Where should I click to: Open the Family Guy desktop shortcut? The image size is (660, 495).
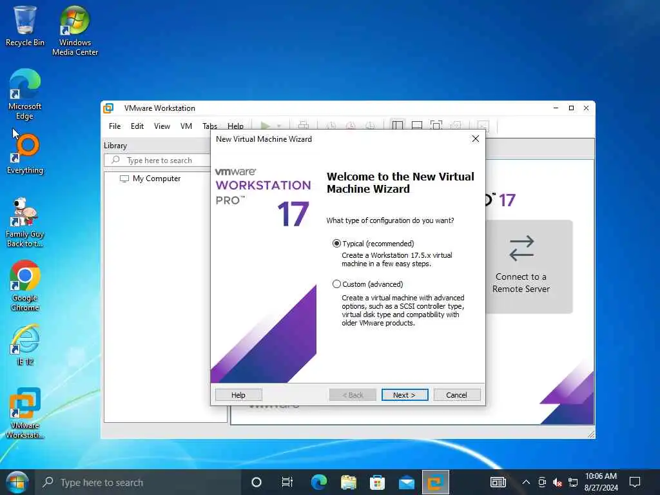[25, 222]
